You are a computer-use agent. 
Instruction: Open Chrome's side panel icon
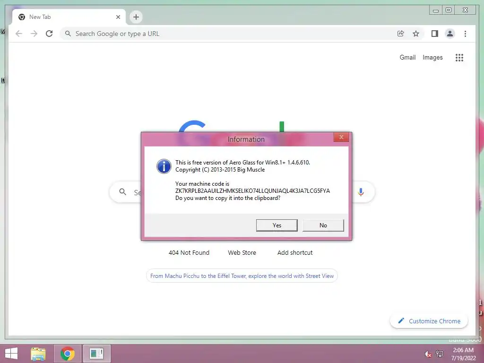tap(435, 34)
